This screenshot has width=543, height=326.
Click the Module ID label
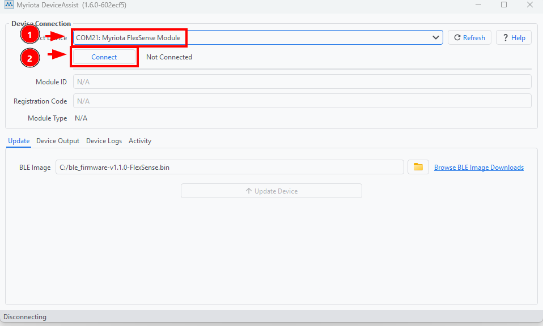[51, 82]
